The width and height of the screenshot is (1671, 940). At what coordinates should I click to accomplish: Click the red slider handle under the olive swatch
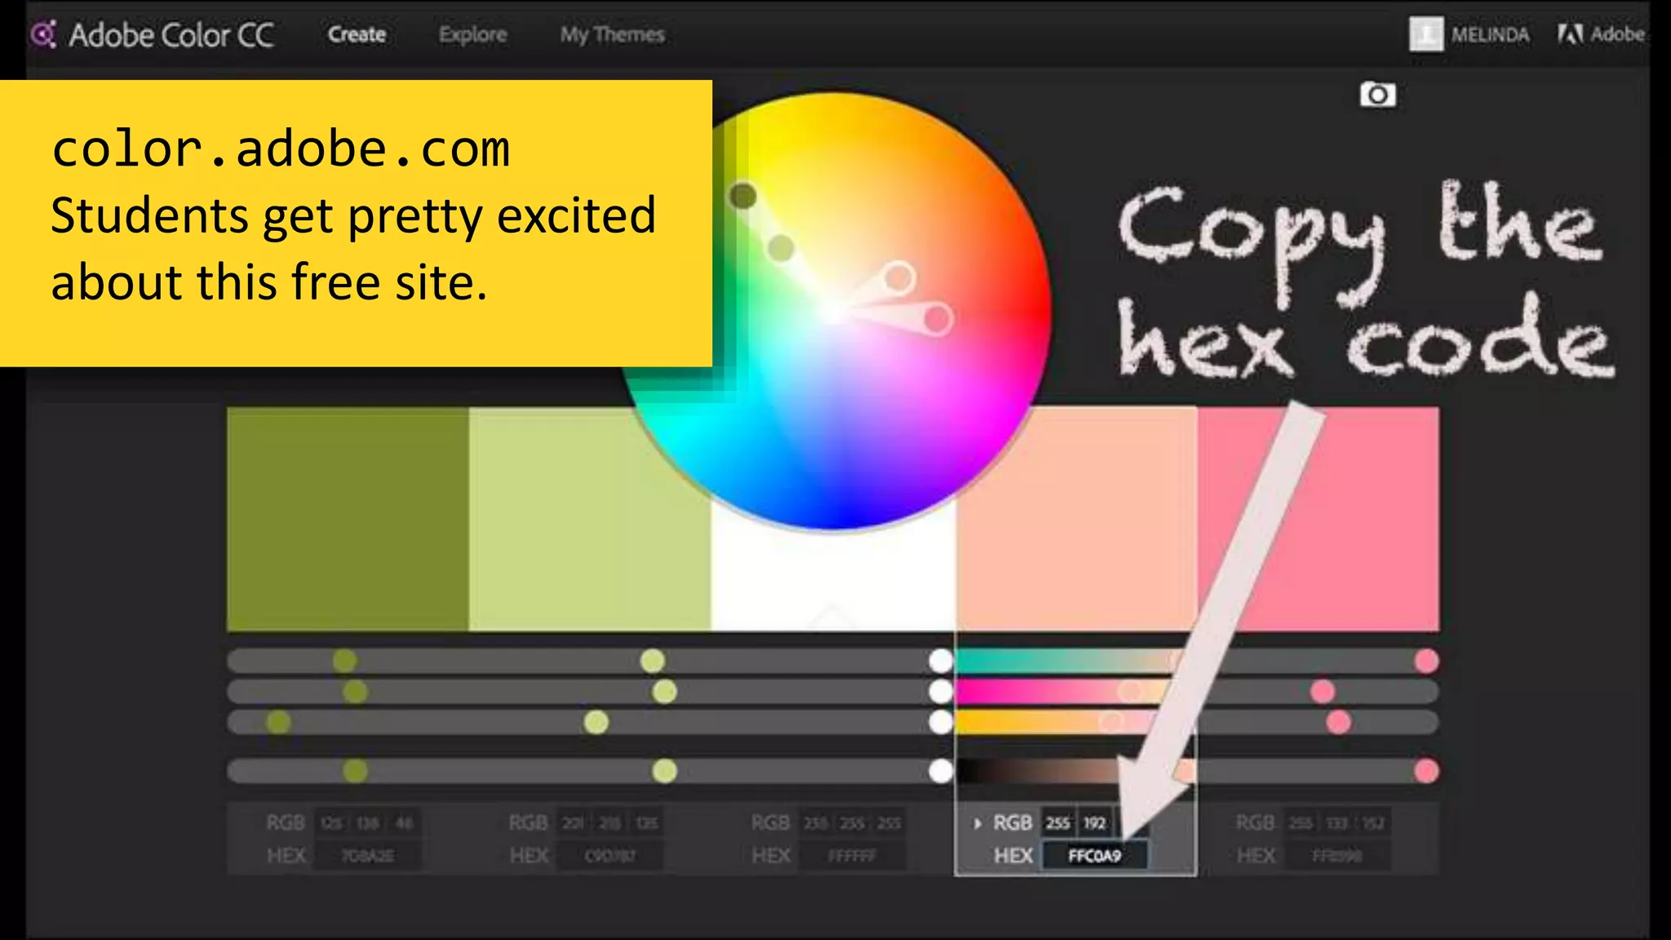click(345, 661)
